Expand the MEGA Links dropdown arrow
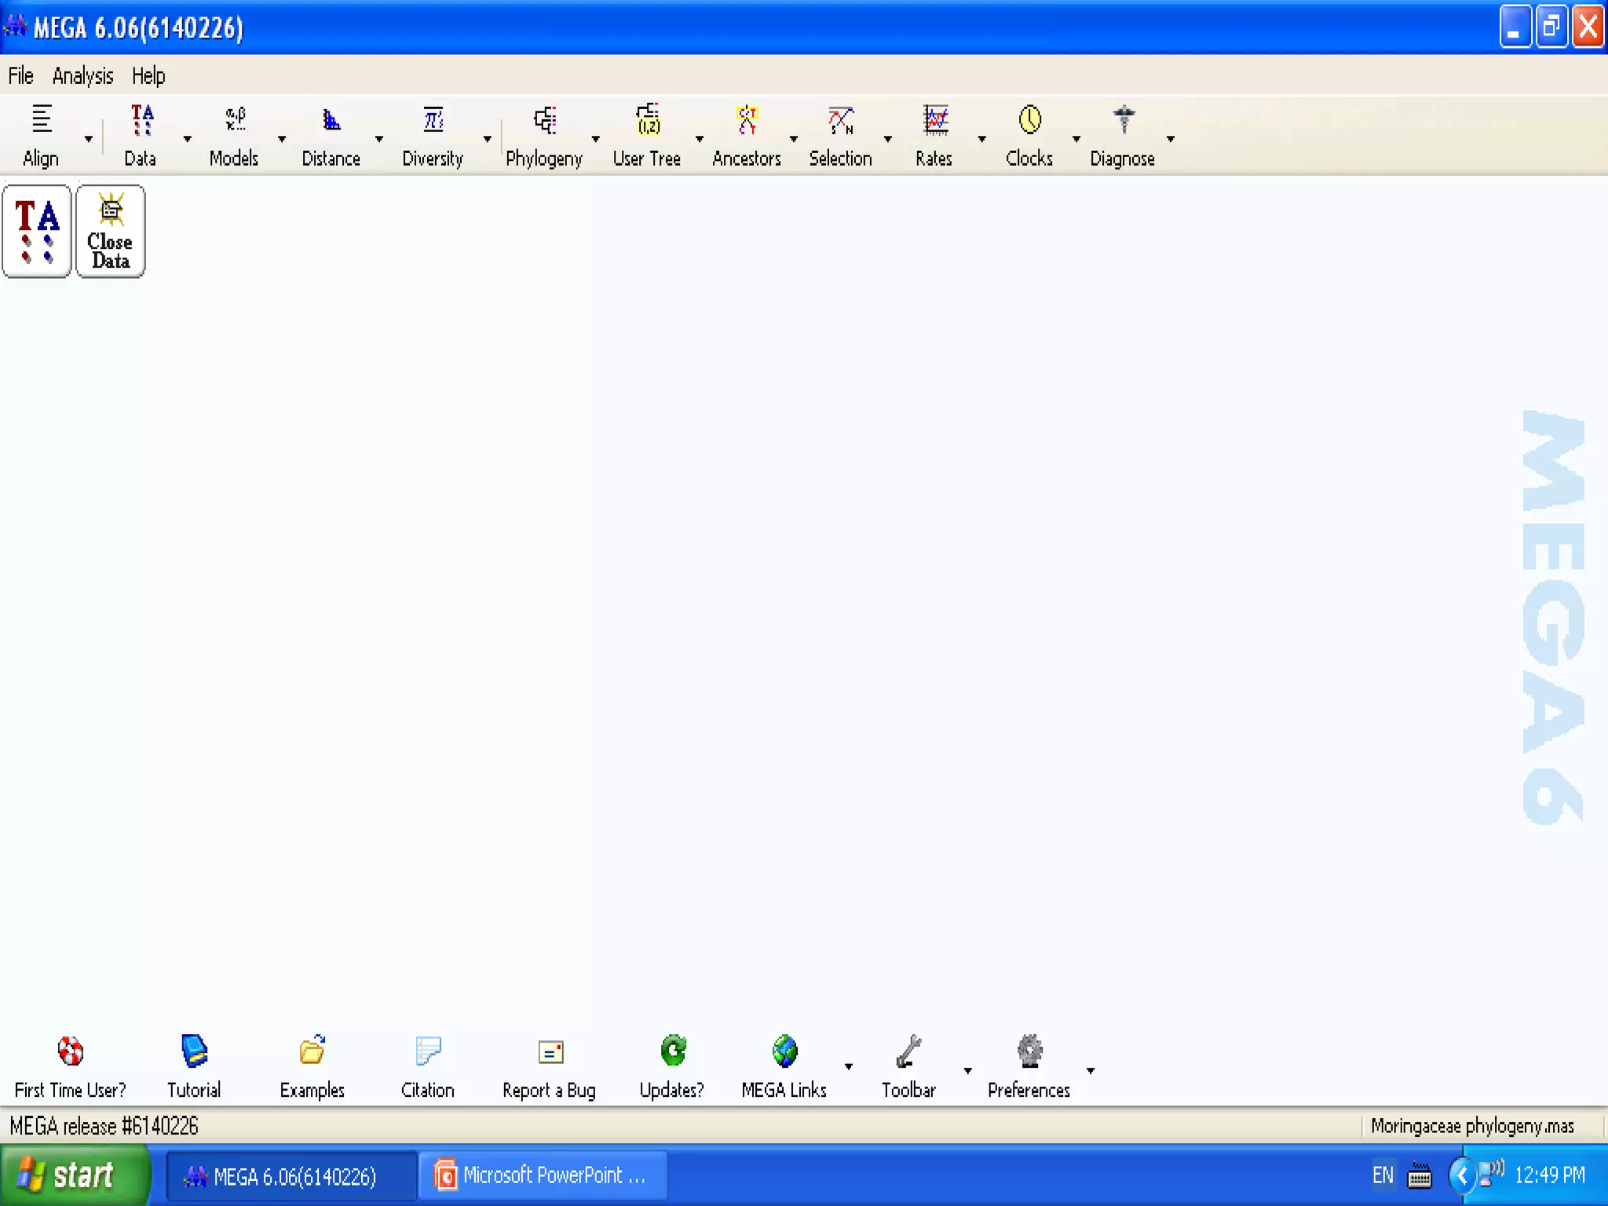This screenshot has height=1206, width=1608. pyautogui.click(x=849, y=1066)
